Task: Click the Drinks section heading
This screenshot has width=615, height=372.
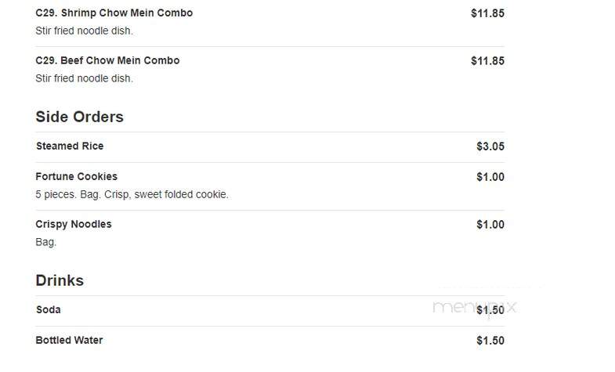Action: pyautogui.click(x=60, y=280)
